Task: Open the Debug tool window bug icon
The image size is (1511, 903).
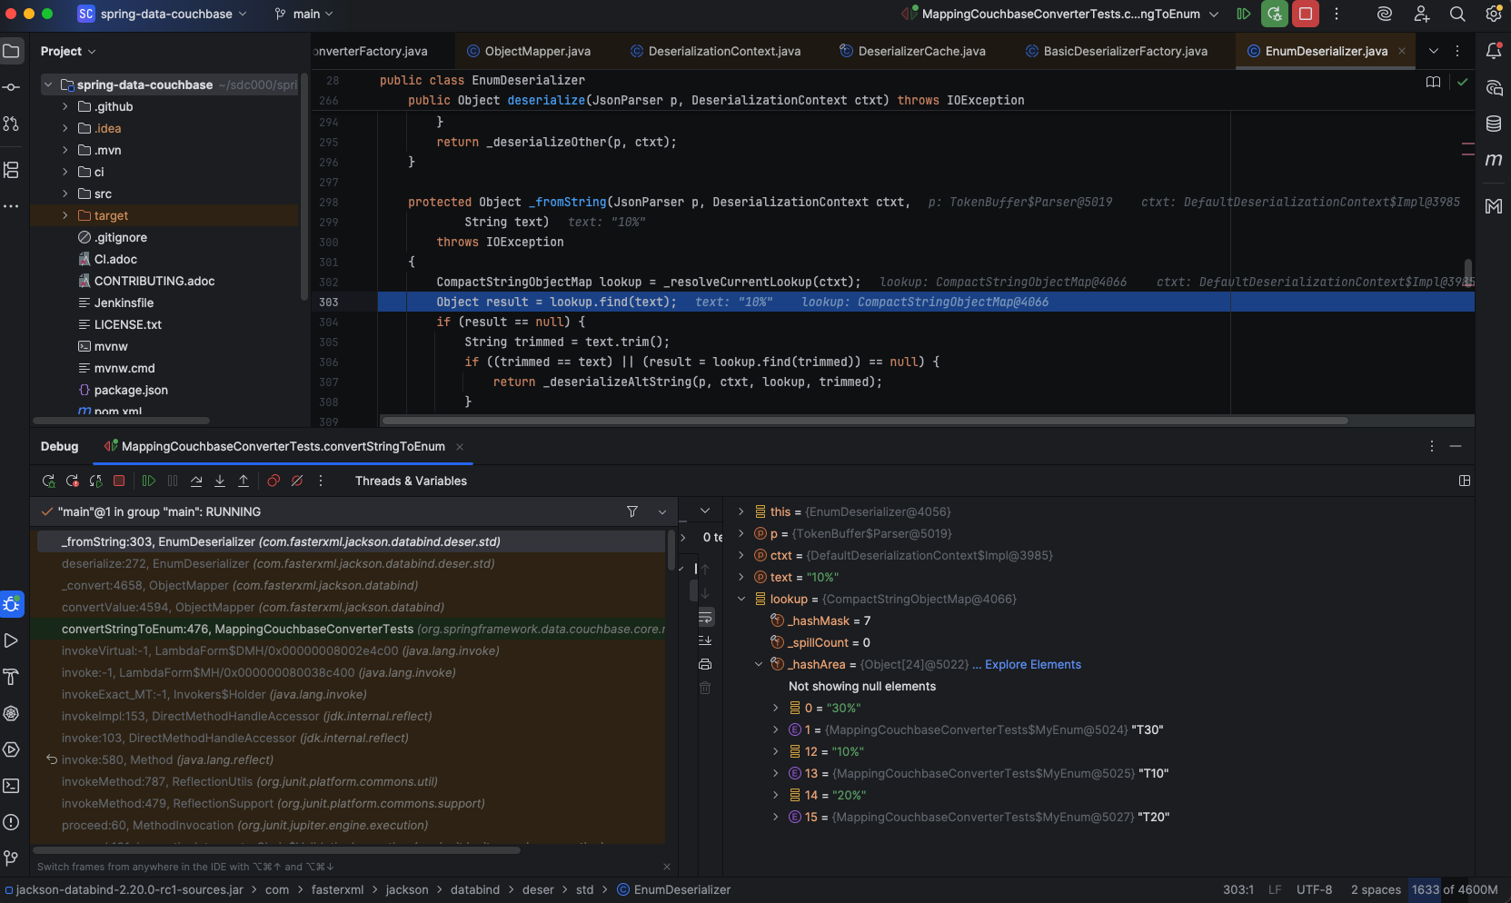Action: [x=11, y=604]
